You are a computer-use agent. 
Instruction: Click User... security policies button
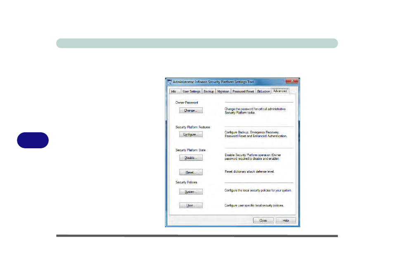pyautogui.click(x=191, y=205)
